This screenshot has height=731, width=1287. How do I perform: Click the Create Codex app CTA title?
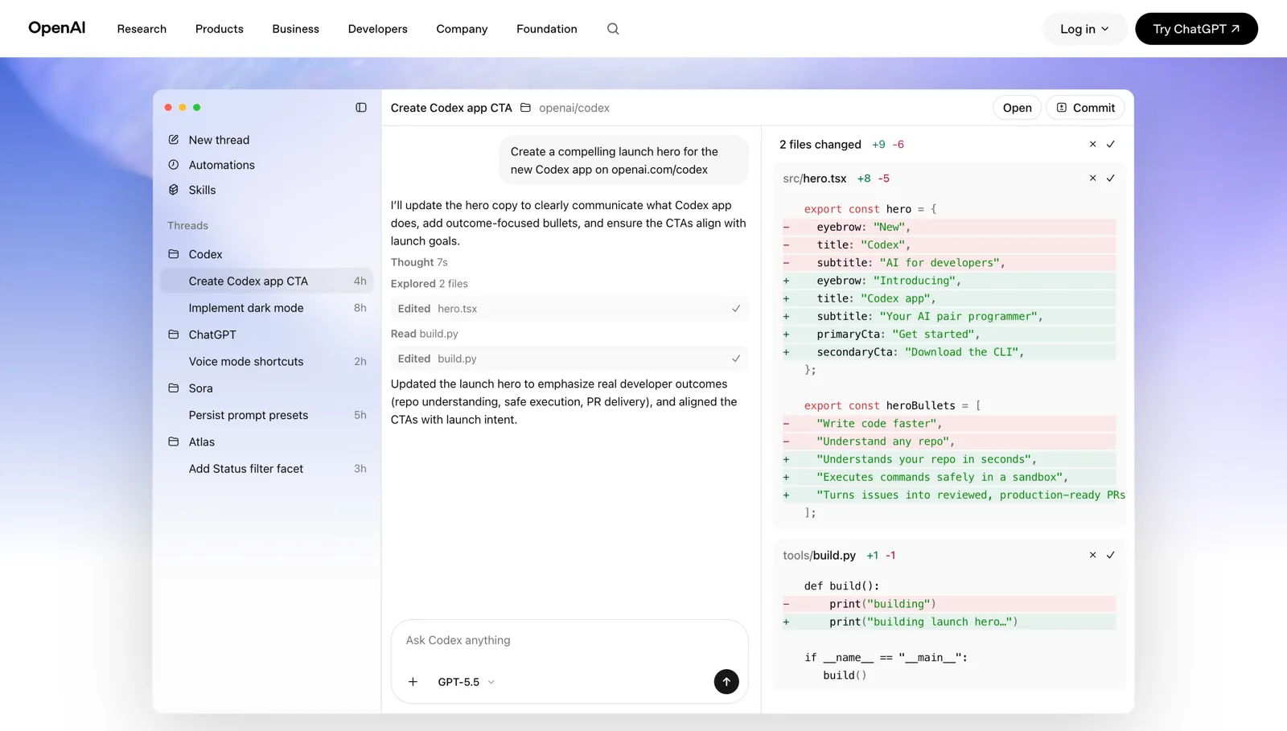451,108
